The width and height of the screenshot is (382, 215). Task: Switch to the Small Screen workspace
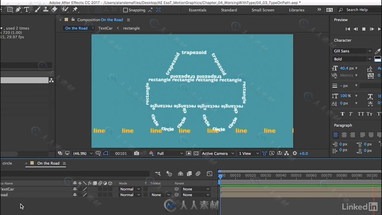pyautogui.click(x=263, y=10)
